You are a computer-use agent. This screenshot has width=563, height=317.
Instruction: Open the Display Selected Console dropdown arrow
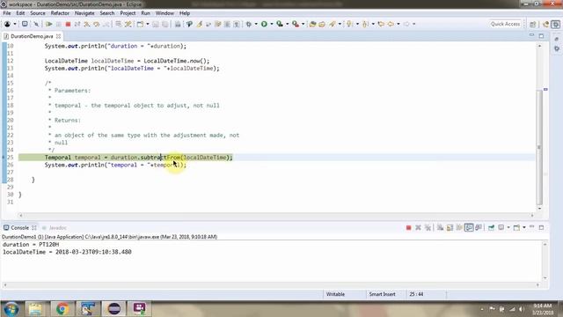coord(508,227)
